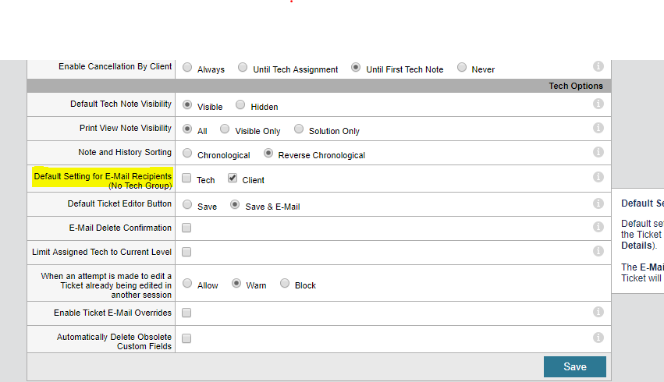This screenshot has height=382, width=664.
Task: Select Save as default editor button
Action: pyautogui.click(x=187, y=204)
